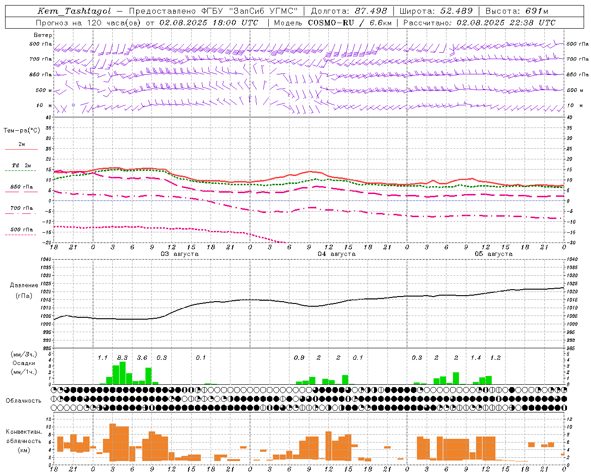Click the 'Тем-ра(°C)' temperature panel label
Screen dimensions: 591x473
pos(22,131)
